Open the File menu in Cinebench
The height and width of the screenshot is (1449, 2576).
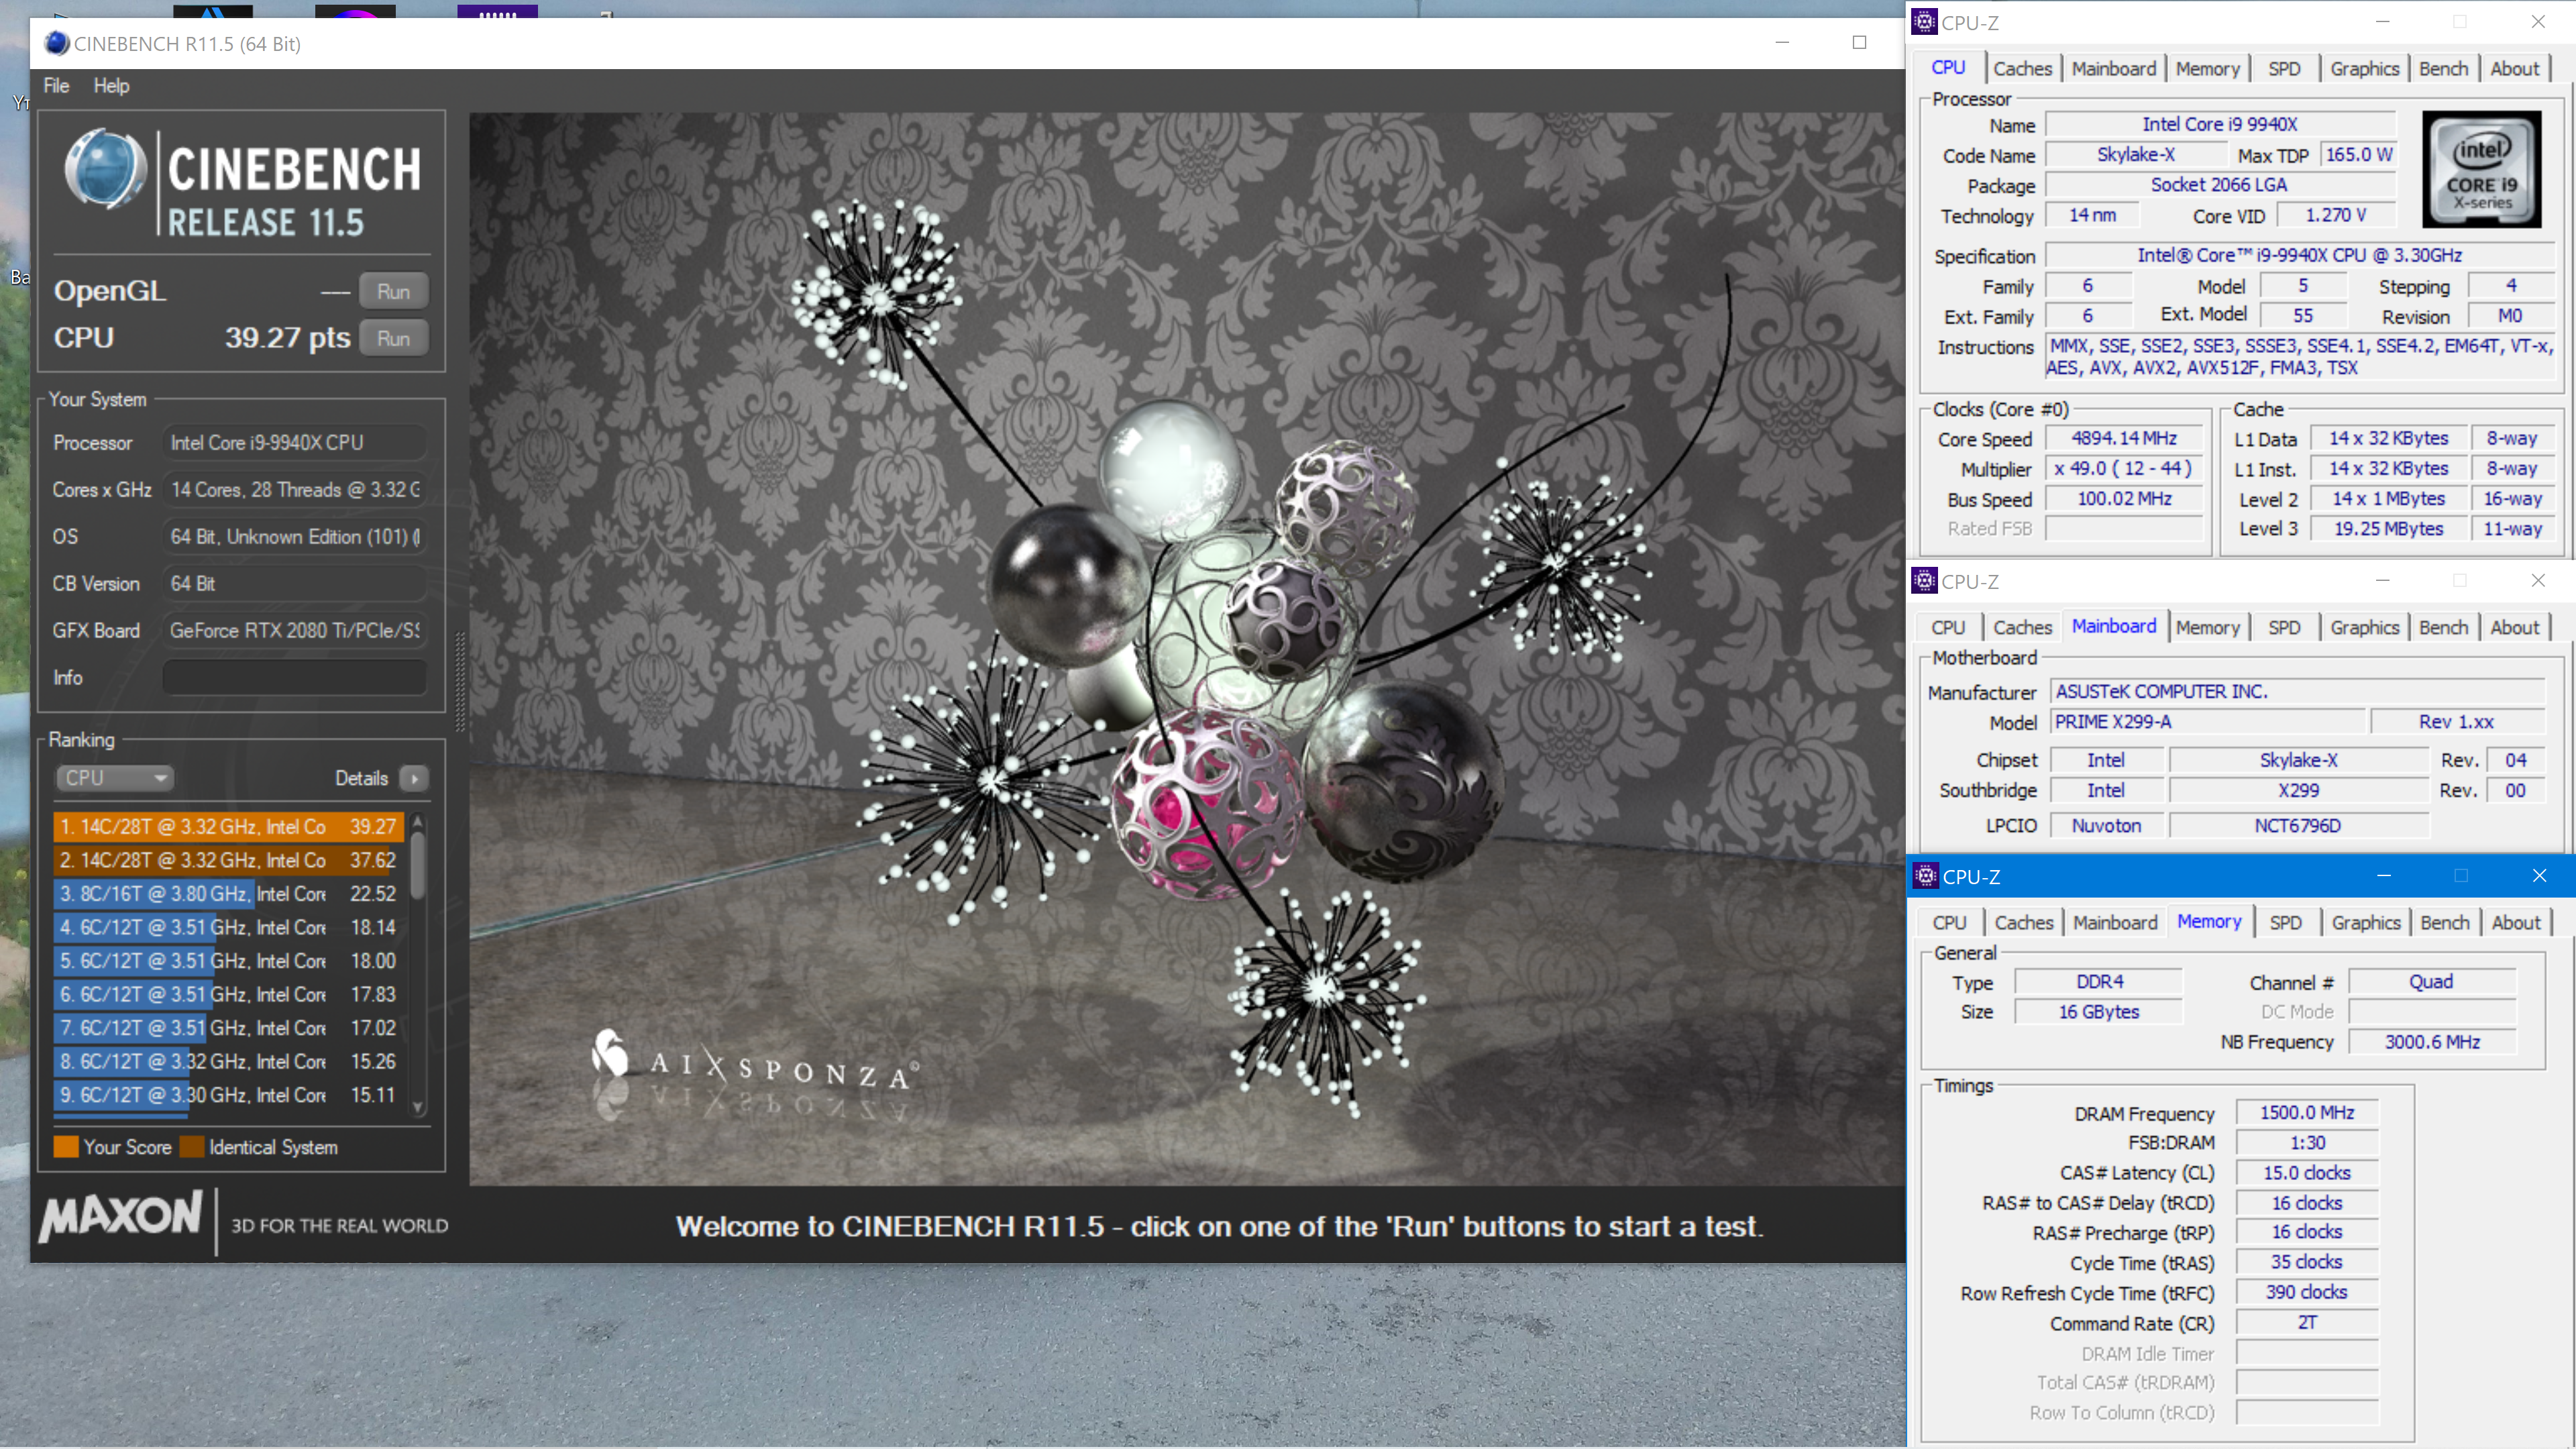[x=56, y=86]
